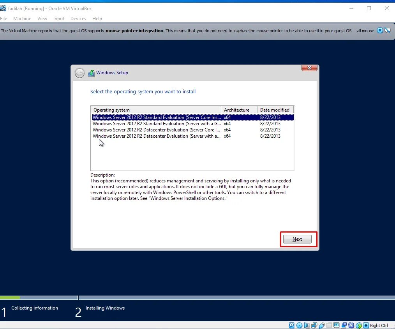Click the keyboard capture arrow icon
The width and height of the screenshot is (395, 329).
[366, 325]
